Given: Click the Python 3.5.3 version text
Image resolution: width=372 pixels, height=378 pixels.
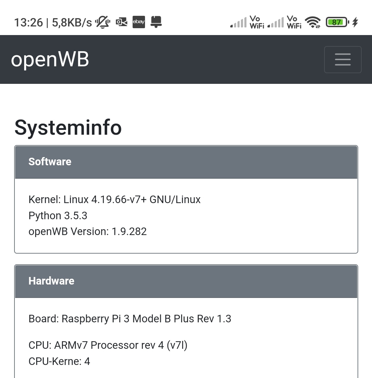Looking at the screenshot, I should point(58,216).
